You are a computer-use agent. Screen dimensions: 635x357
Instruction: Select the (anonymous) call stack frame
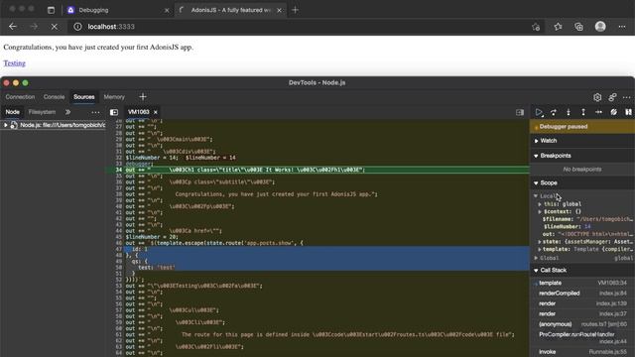tap(582, 324)
